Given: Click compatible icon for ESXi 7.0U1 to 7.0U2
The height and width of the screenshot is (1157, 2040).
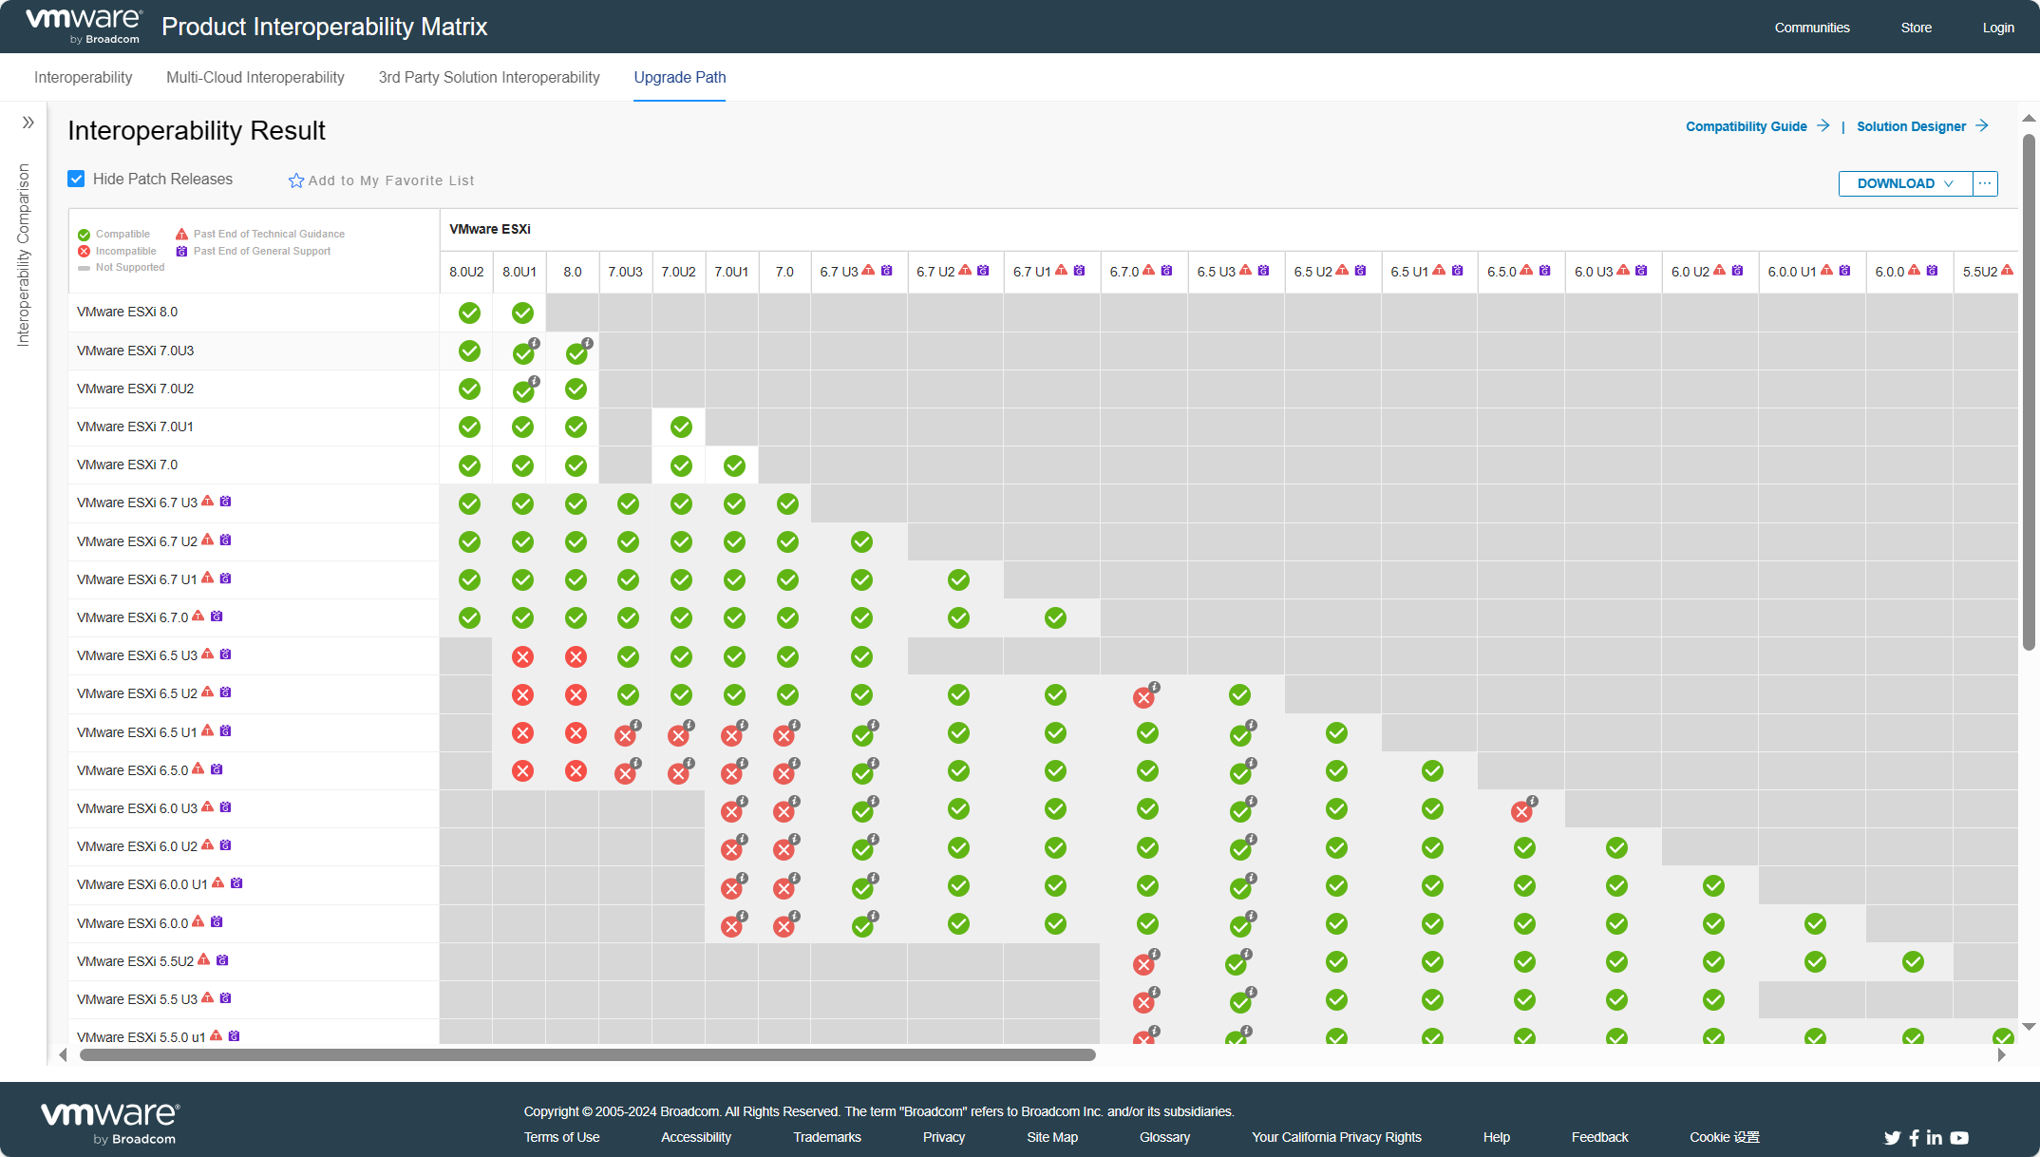Looking at the screenshot, I should tap(681, 427).
